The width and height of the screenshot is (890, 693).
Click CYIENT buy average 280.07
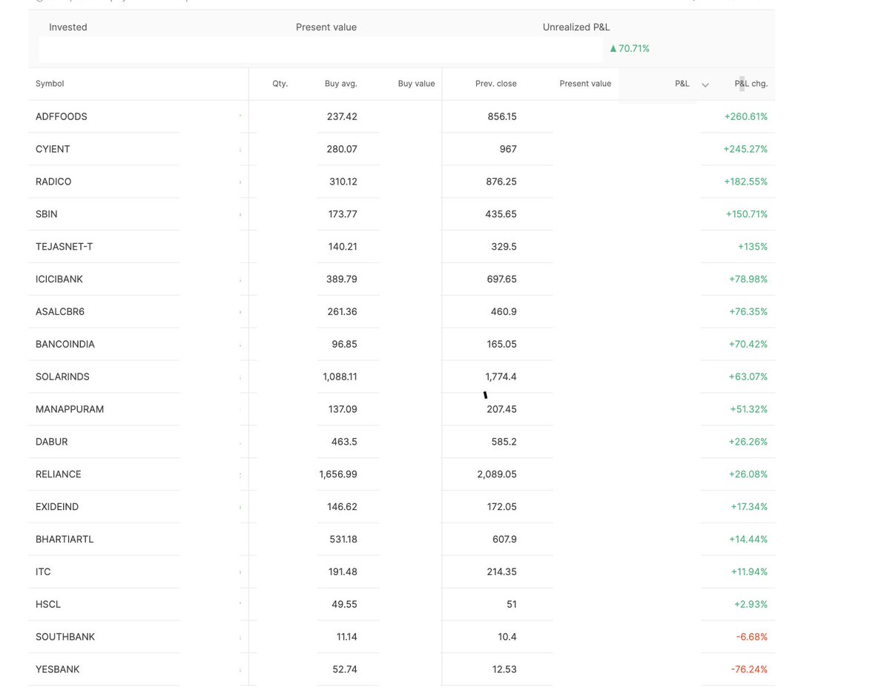(x=342, y=149)
